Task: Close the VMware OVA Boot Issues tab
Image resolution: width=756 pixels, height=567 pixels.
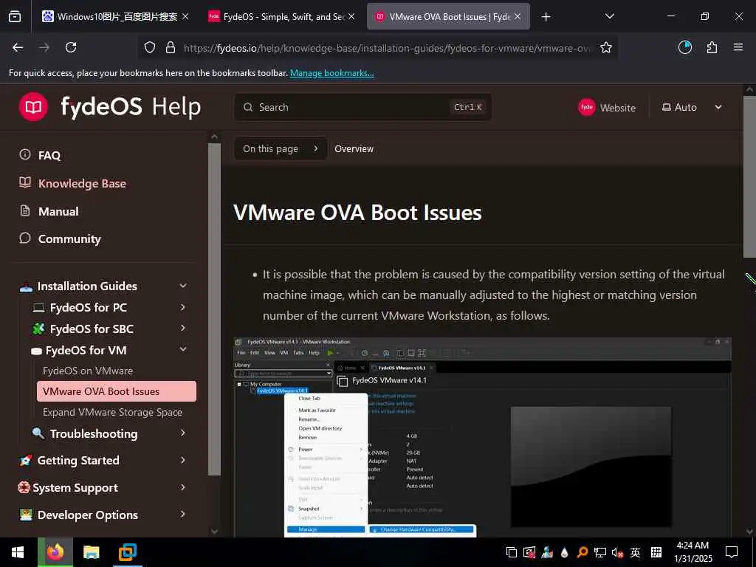Action: 518,16
